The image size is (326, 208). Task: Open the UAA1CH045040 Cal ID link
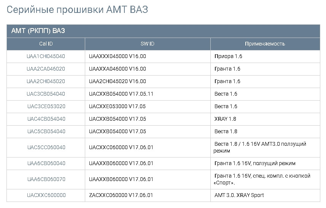coord(46,56)
